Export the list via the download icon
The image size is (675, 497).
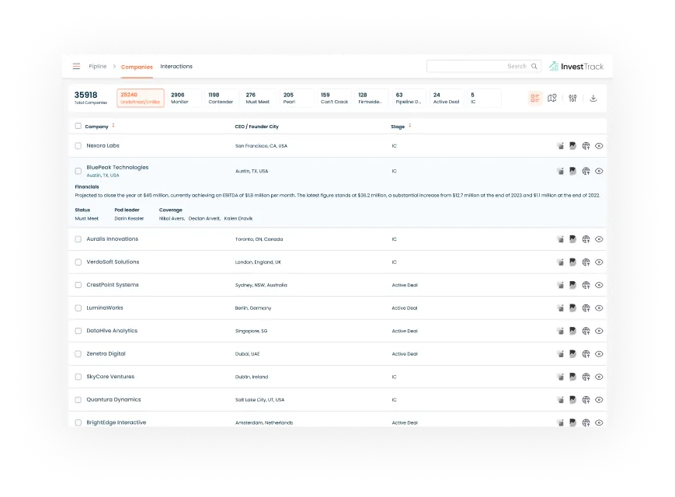593,98
